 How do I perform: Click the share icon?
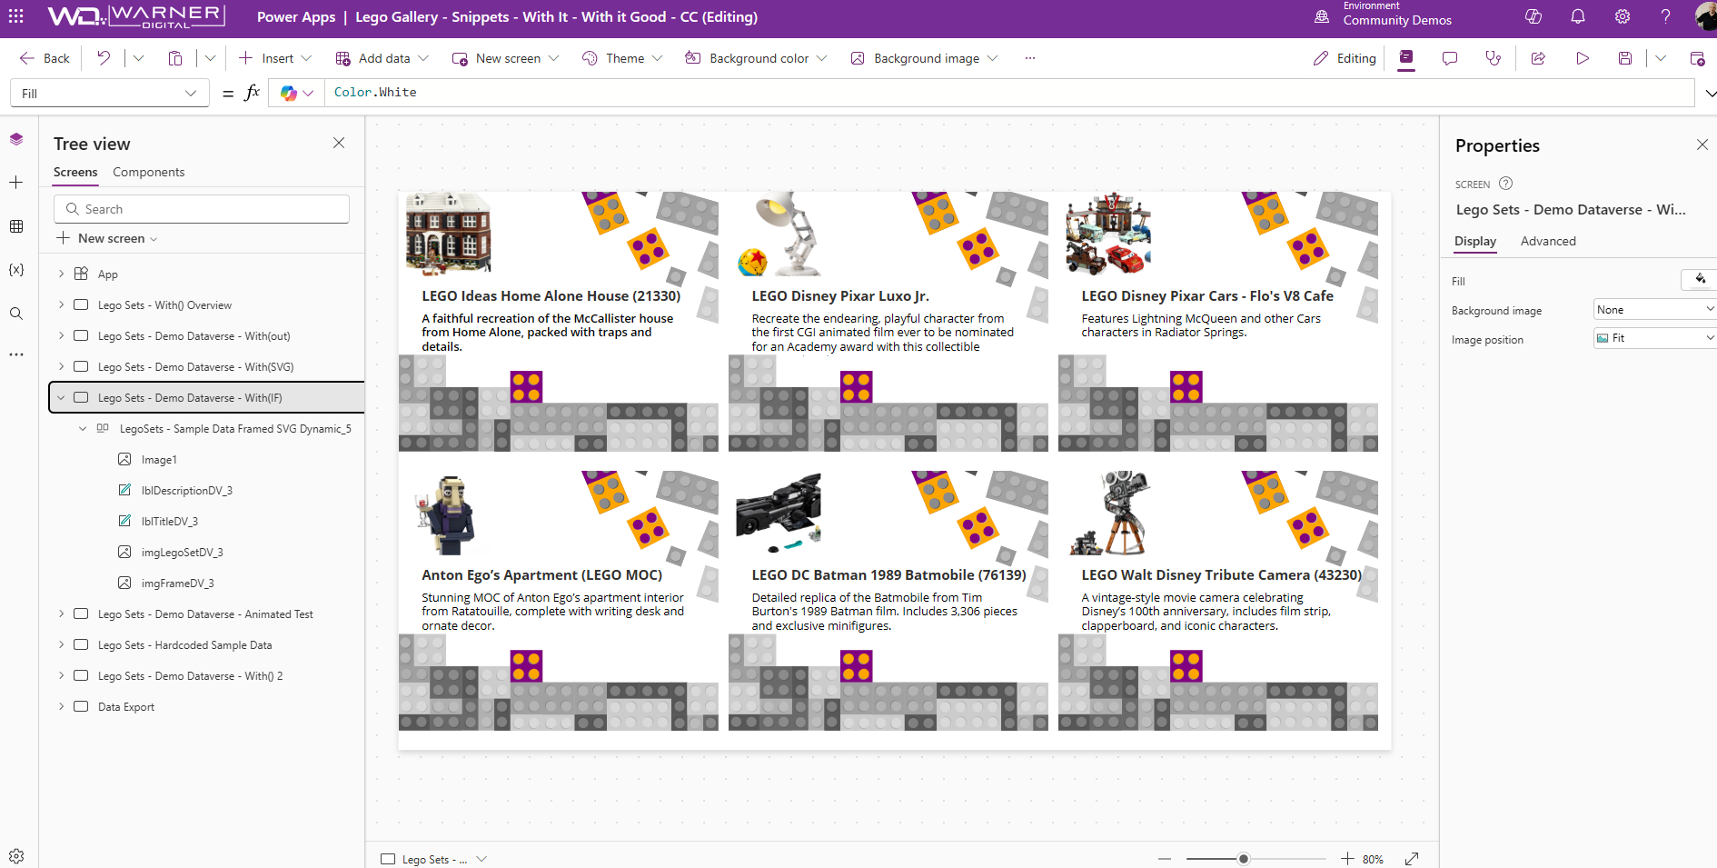pyautogui.click(x=1538, y=58)
